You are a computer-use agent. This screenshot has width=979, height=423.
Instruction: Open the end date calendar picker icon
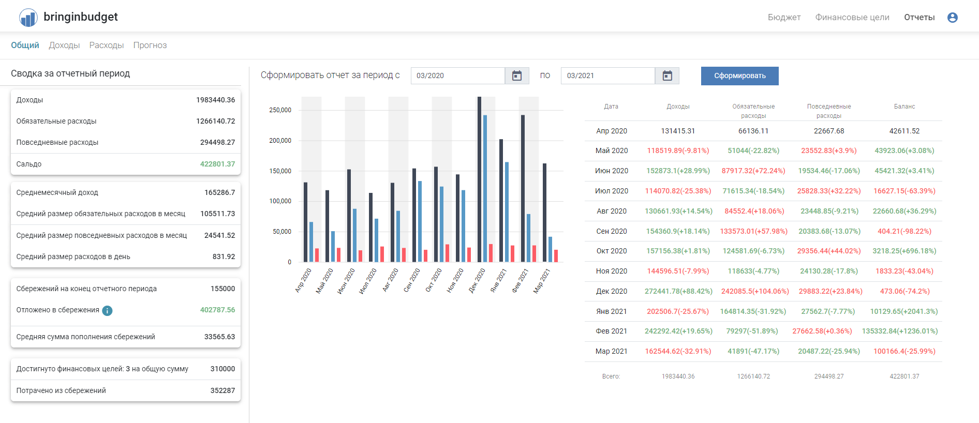pos(667,76)
